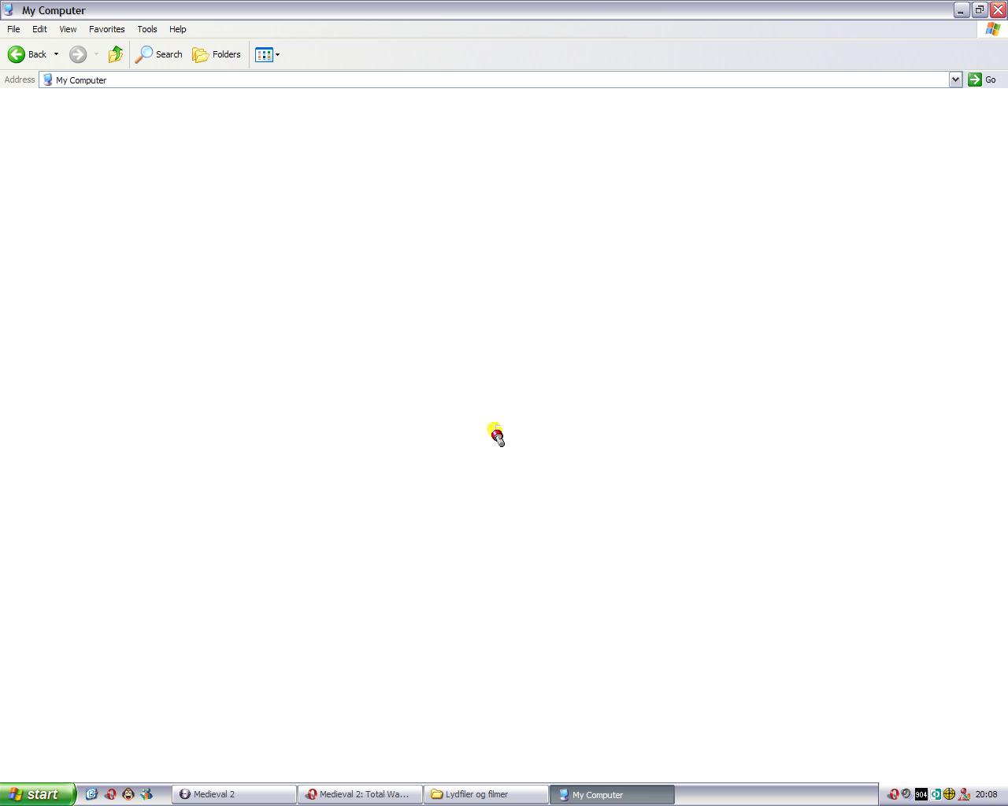The height and width of the screenshot is (806, 1008).
Task: Click the Go button beside the address bar
Action: [x=982, y=79]
